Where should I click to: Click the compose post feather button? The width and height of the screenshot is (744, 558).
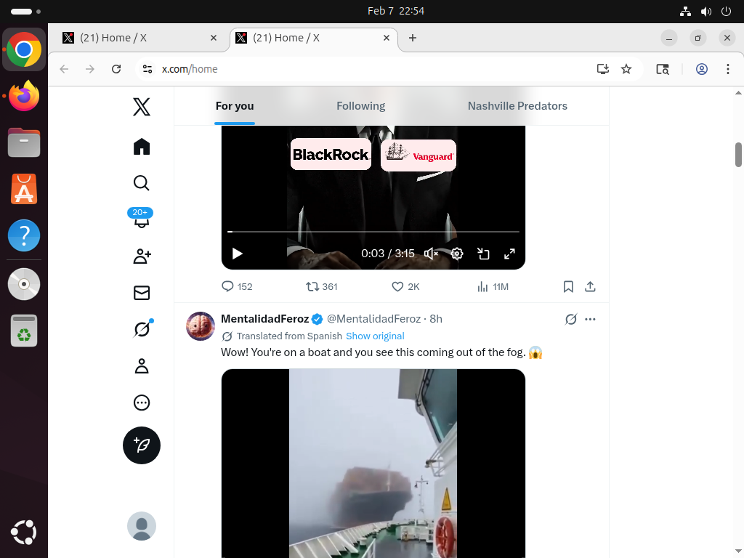[142, 445]
